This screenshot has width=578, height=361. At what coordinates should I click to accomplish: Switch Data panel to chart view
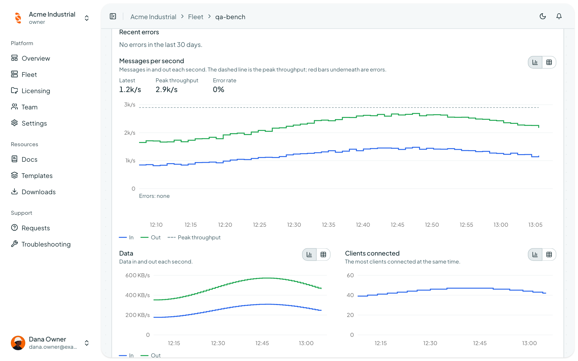pyautogui.click(x=309, y=255)
